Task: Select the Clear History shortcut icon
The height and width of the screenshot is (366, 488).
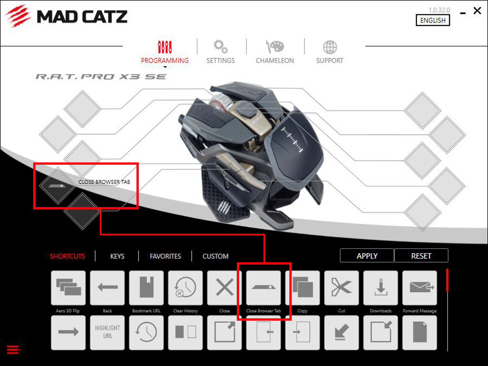Action: coord(185,288)
